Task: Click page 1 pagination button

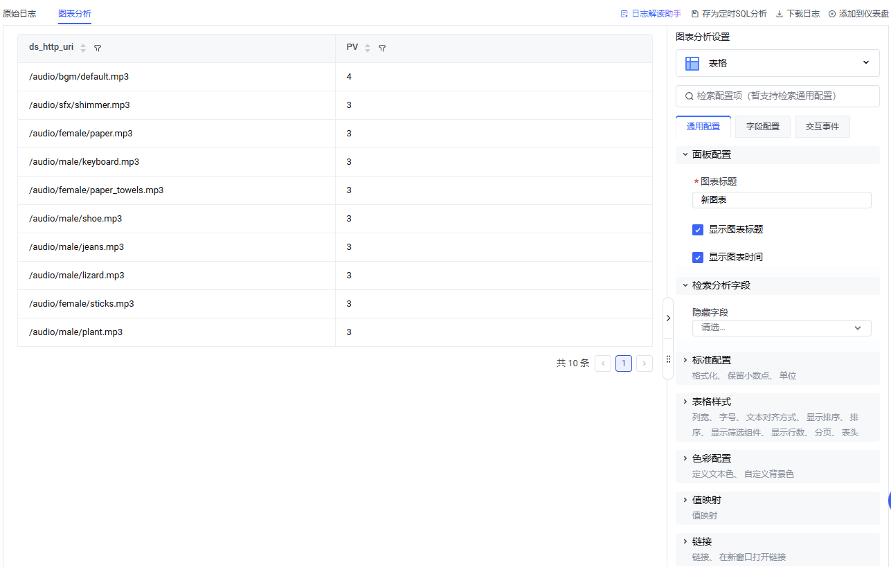Action: 623,363
